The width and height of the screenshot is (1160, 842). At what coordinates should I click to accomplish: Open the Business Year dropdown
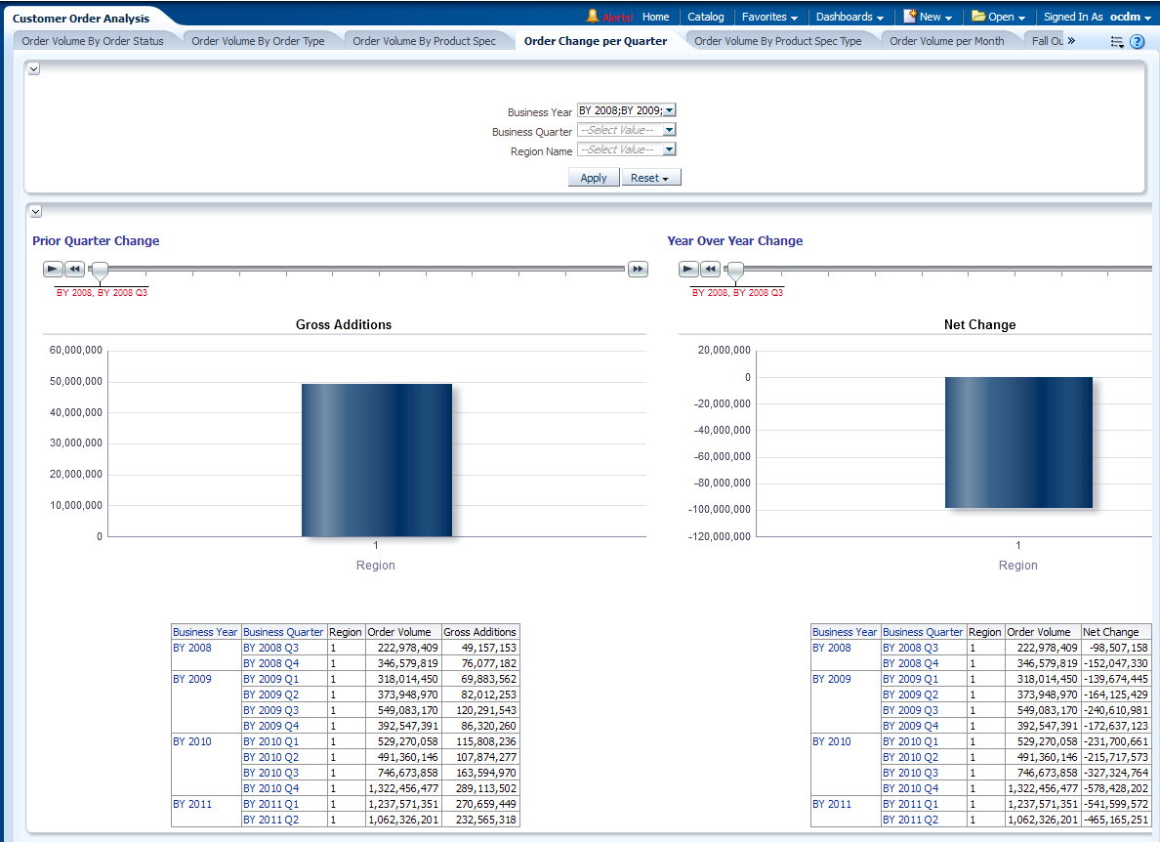[x=669, y=110]
